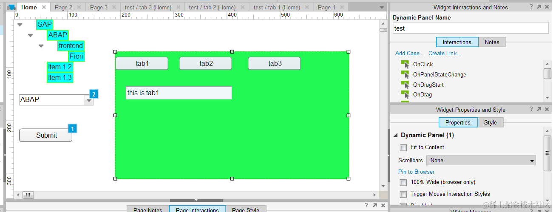Pop out the Widget Properties and Style panel
The image size is (553, 212).
[x=539, y=109]
